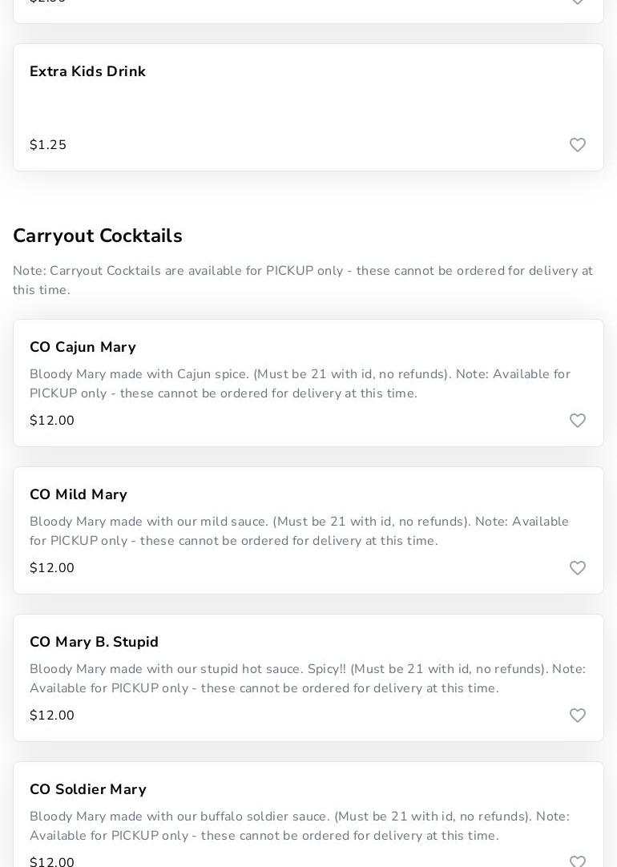This screenshot has width=617, height=867.
Task: Click the mild sauce Bloody Mary description
Action: (x=299, y=531)
